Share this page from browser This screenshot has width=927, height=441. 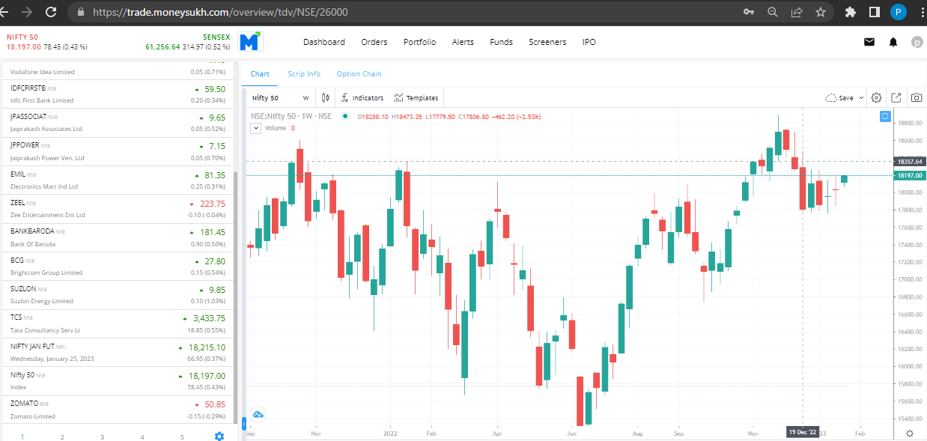(x=797, y=12)
